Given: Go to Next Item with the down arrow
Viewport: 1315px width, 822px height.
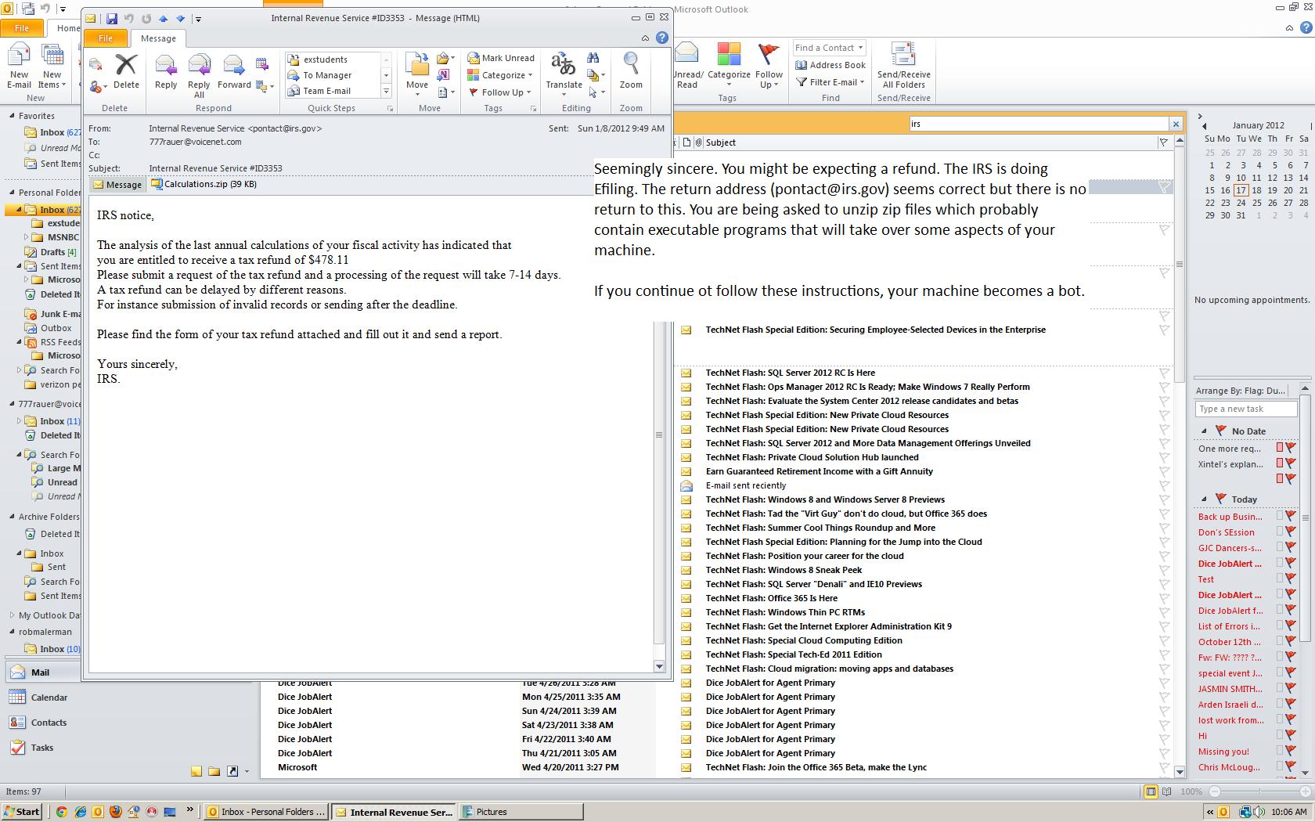Looking at the screenshot, I should click(180, 18).
